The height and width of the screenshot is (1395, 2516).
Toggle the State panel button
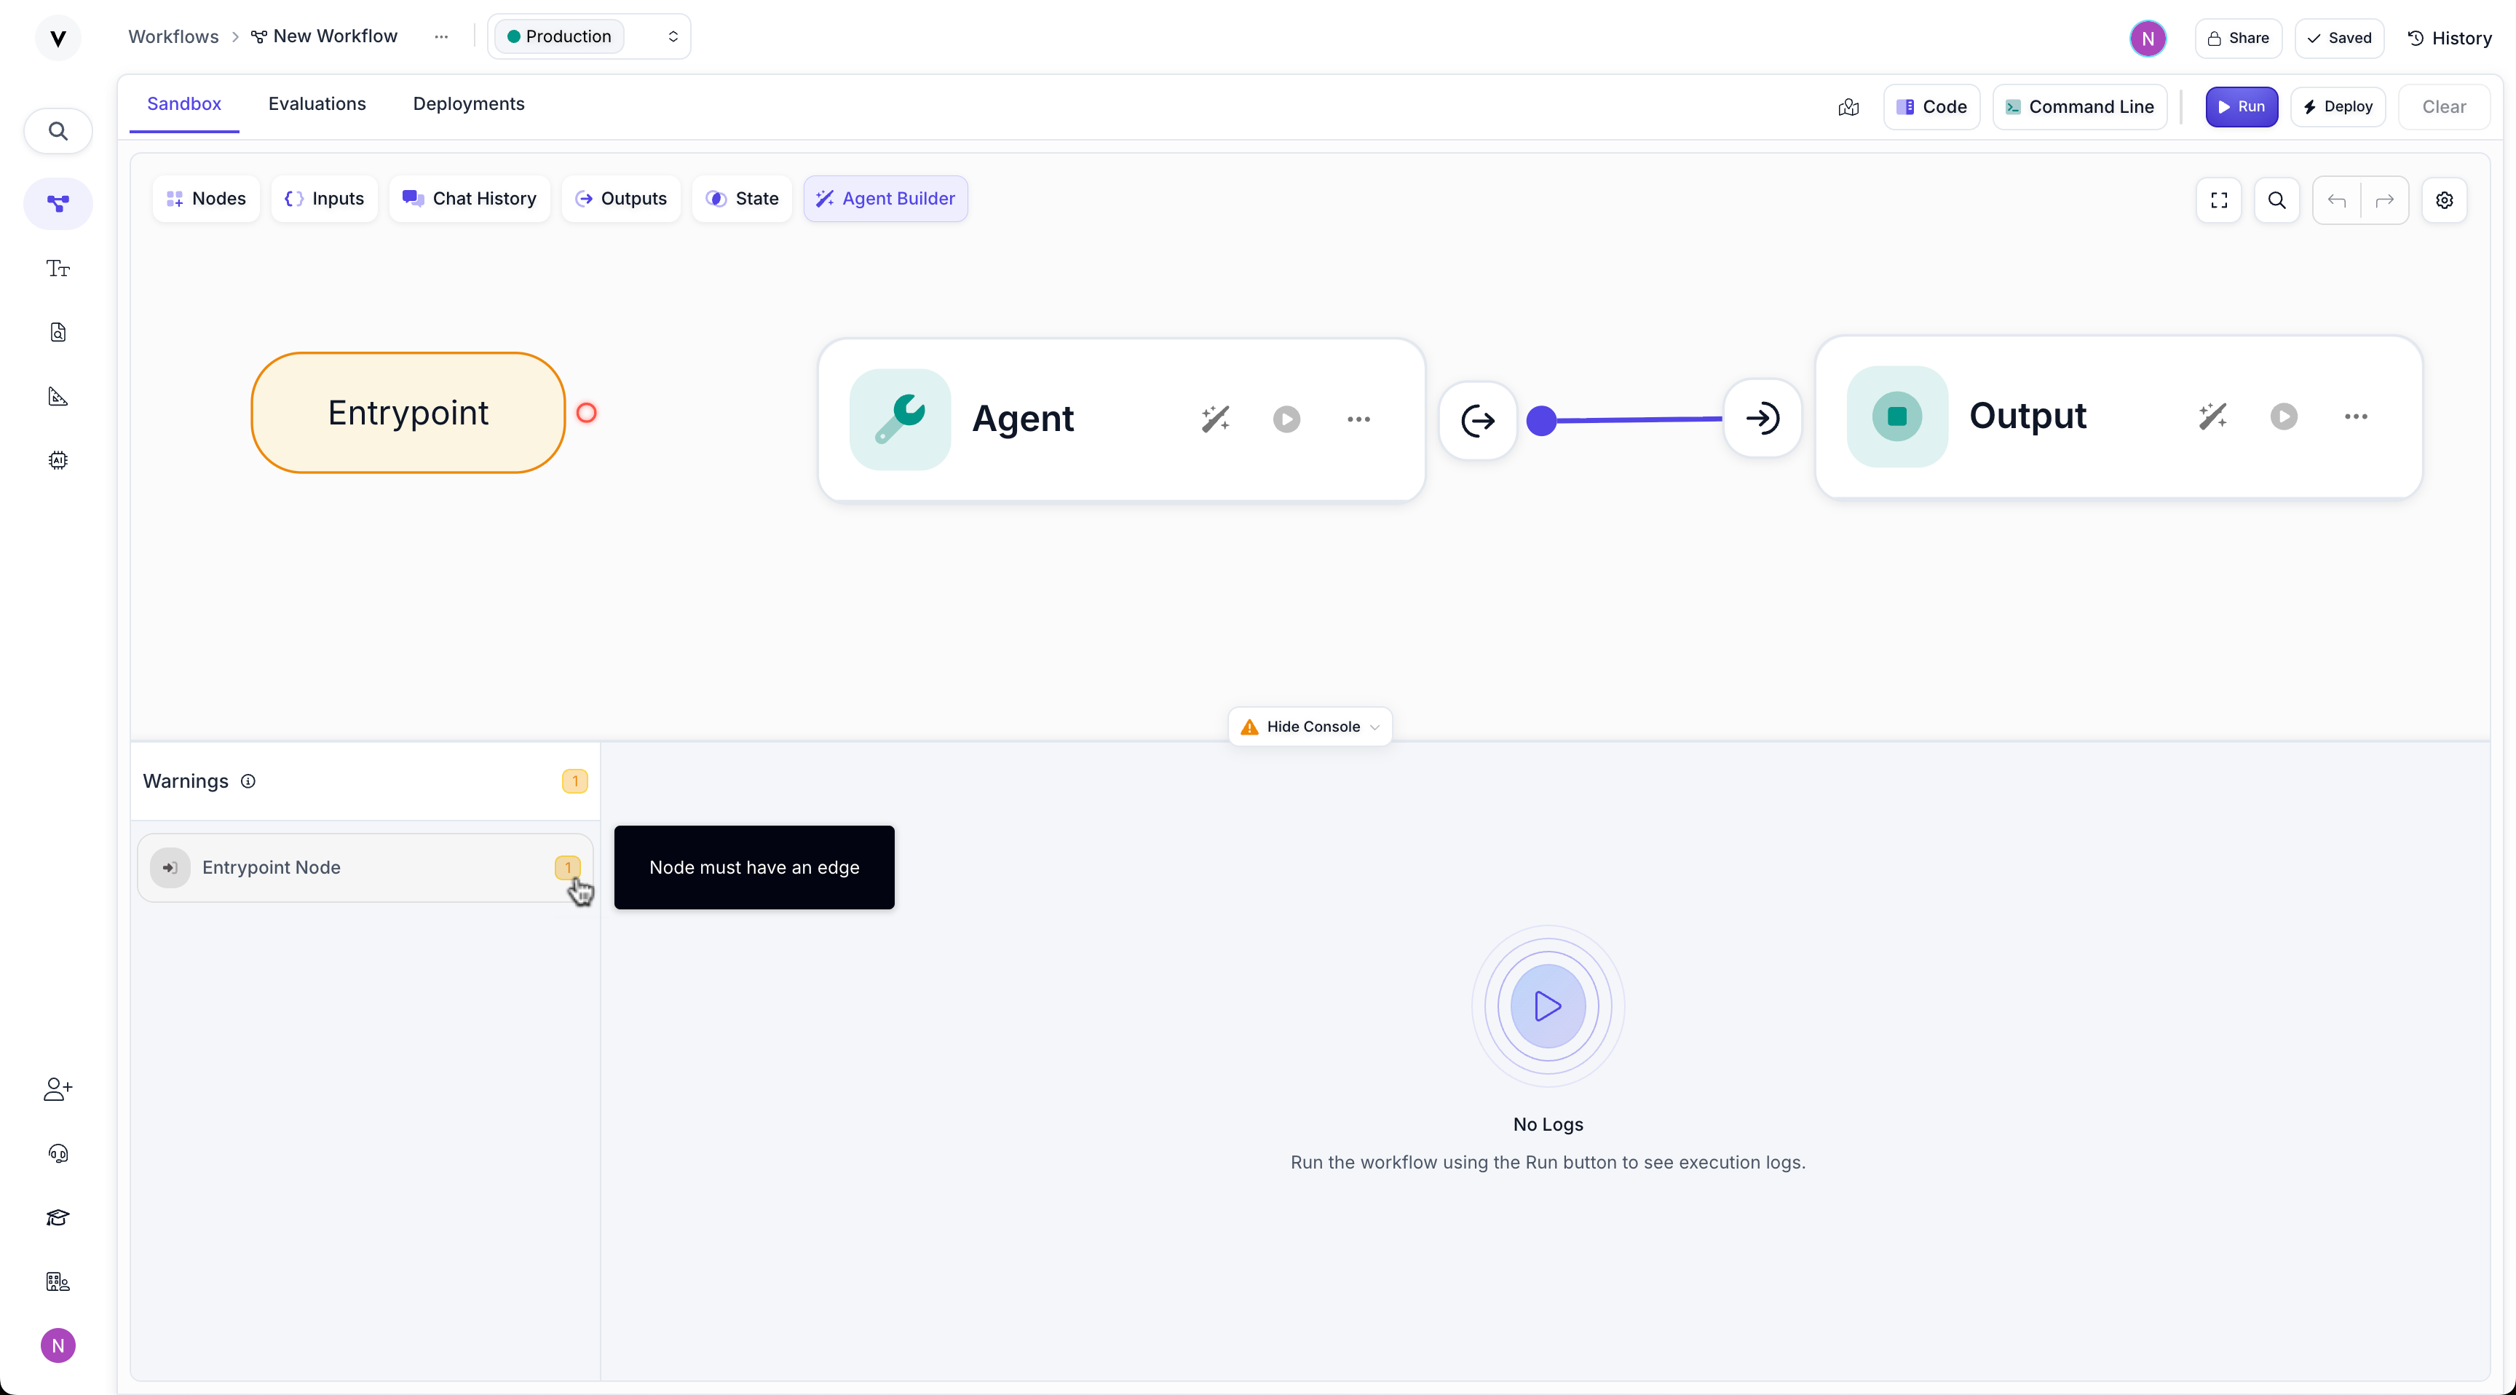click(x=741, y=199)
